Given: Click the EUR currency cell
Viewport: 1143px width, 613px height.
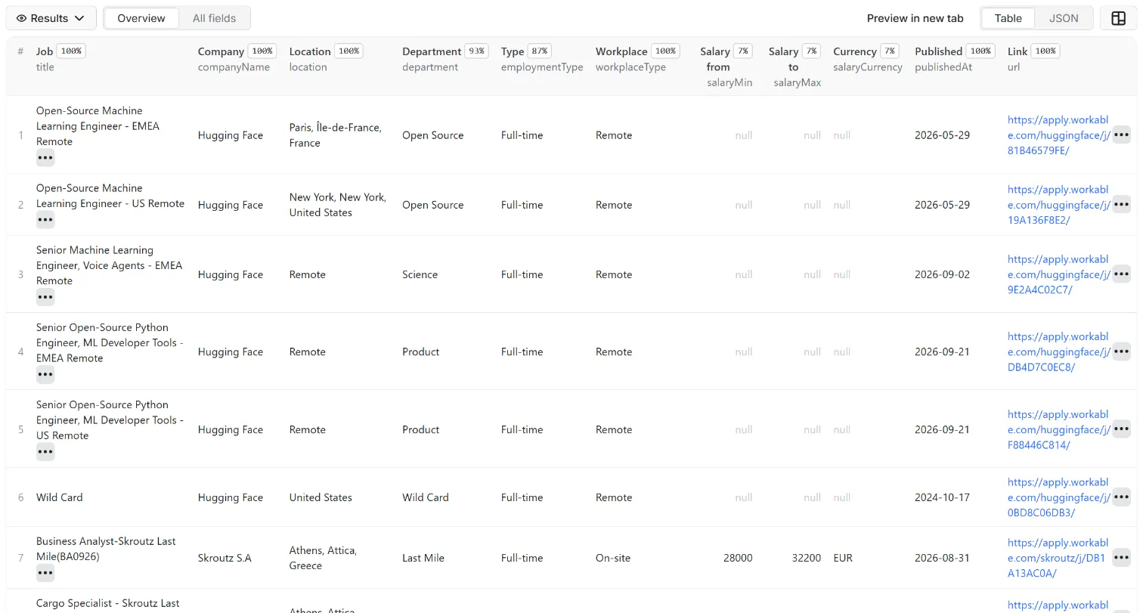Looking at the screenshot, I should (x=843, y=558).
